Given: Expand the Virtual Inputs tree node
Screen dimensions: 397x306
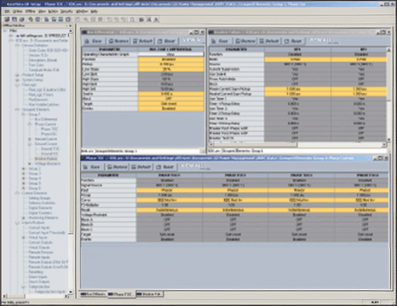Looking at the screenshot, I should 24,238.
